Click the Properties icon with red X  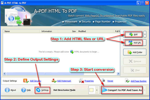82,81
